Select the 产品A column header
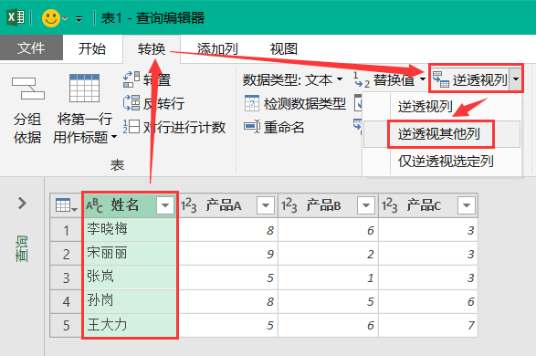Screen dimensions: 536x356 [227, 205]
